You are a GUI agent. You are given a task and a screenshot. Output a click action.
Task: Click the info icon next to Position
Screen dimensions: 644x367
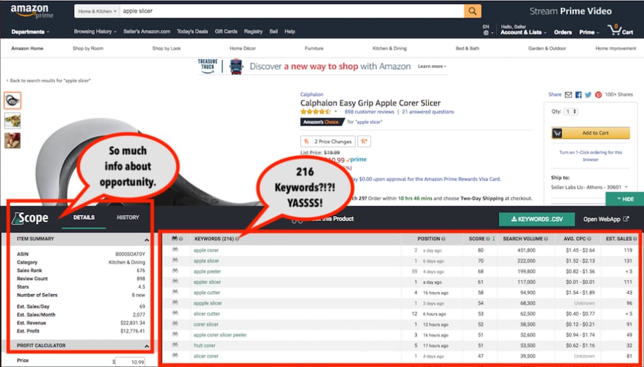pyautogui.click(x=443, y=239)
